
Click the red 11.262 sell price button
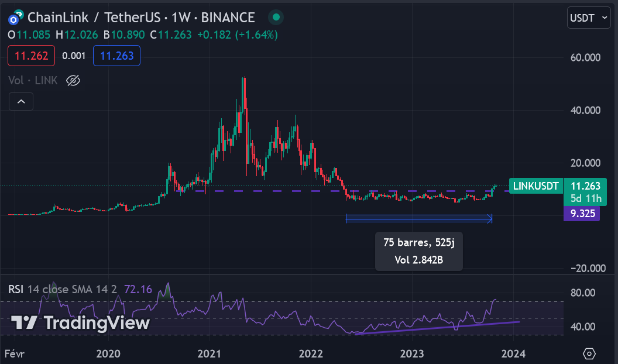point(31,56)
